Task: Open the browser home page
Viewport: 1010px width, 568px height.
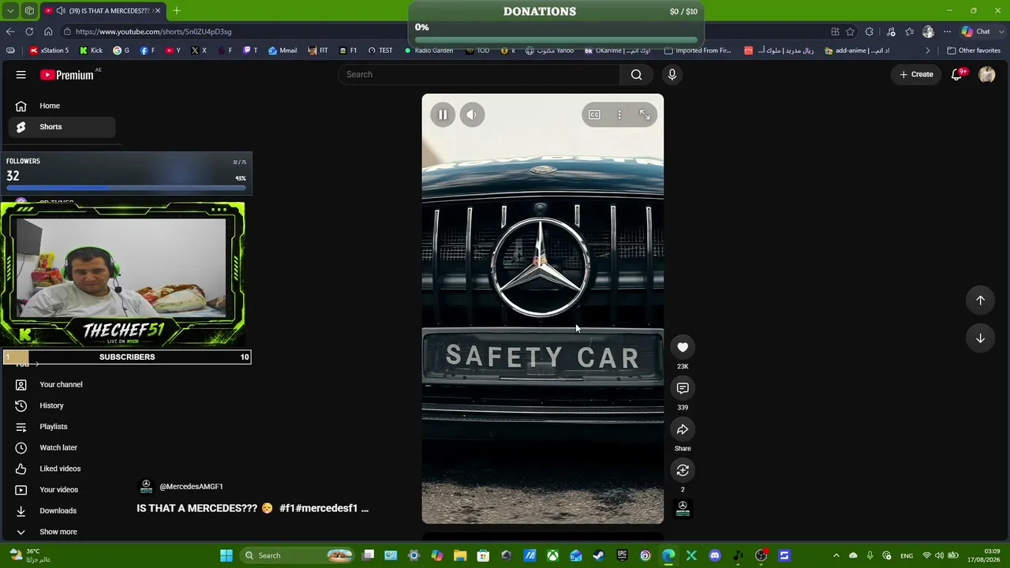Action: 48,32
